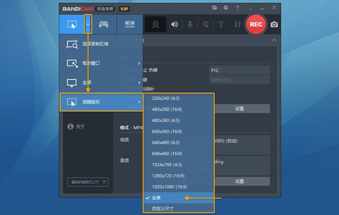Choose 1280x720 (16:9) size
This screenshot has width=339, height=215.
coord(178,175)
